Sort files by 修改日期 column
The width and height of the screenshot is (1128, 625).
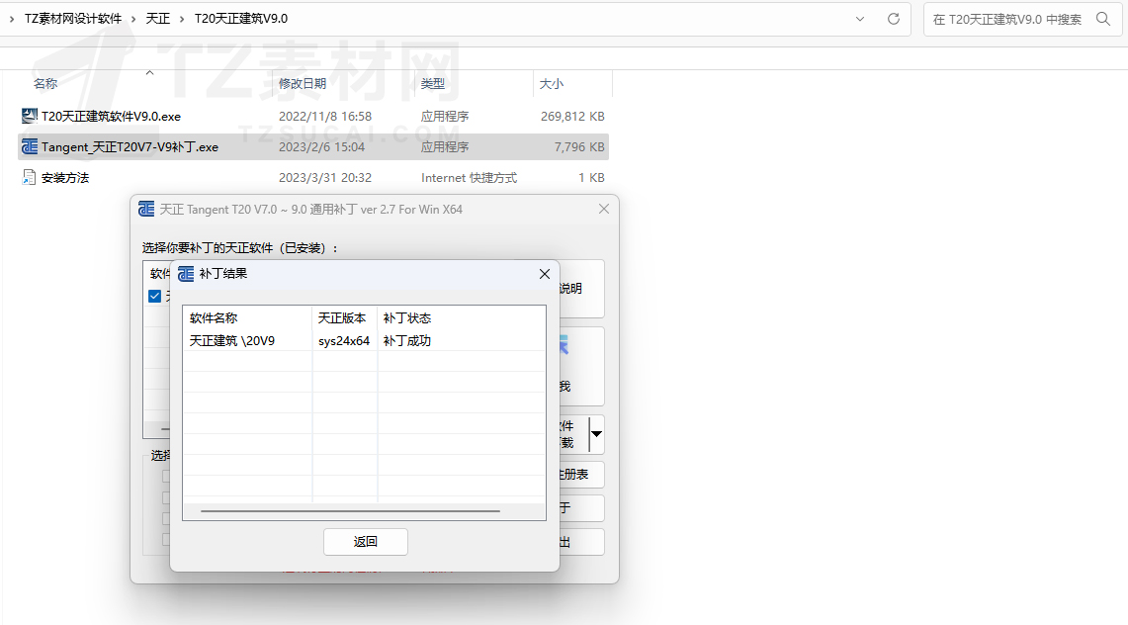pyautogui.click(x=303, y=83)
